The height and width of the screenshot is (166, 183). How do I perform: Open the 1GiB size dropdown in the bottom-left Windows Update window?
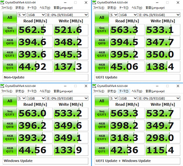coord(36,98)
